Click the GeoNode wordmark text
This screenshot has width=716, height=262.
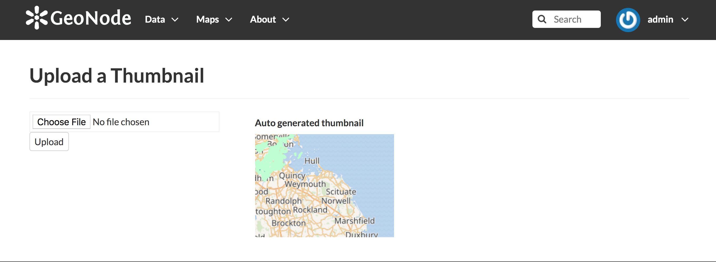pyautogui.click(x=90, y=18)
